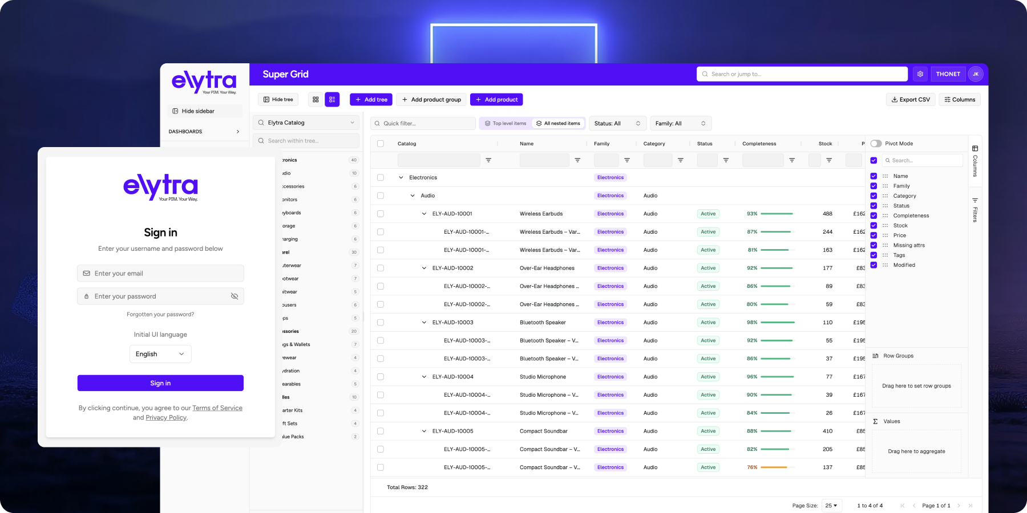Toggle the Pivot Mode switch
1027x513 pixels.
[x=876, y=144]
